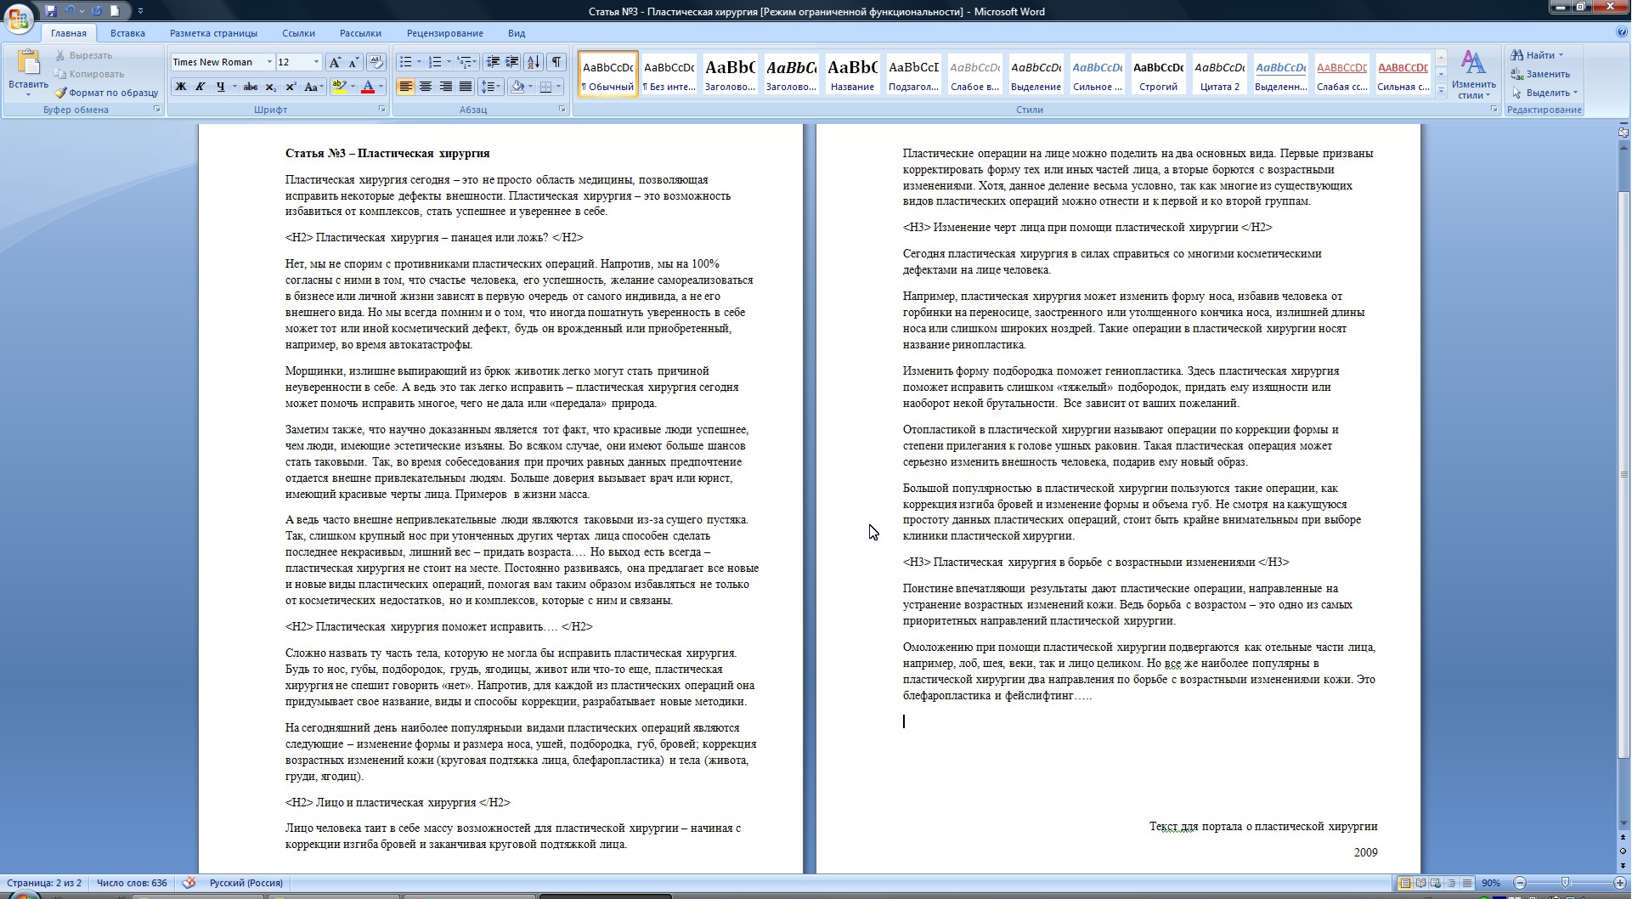The width and height of the screenshot is (1632, 899).
Task: Open the Вид ribbon tab
Action: tap(517, 33)
